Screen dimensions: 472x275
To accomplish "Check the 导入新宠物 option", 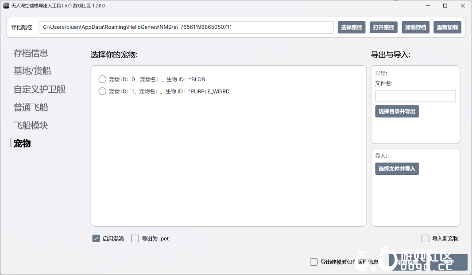I will (425, 238).
